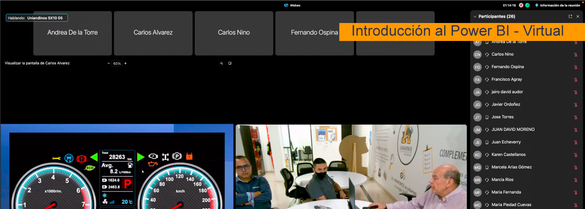Click the Hablando: Uniandinos SX10 05 label
The height and width of the screenshot is (209, 585).
(37, 18)
